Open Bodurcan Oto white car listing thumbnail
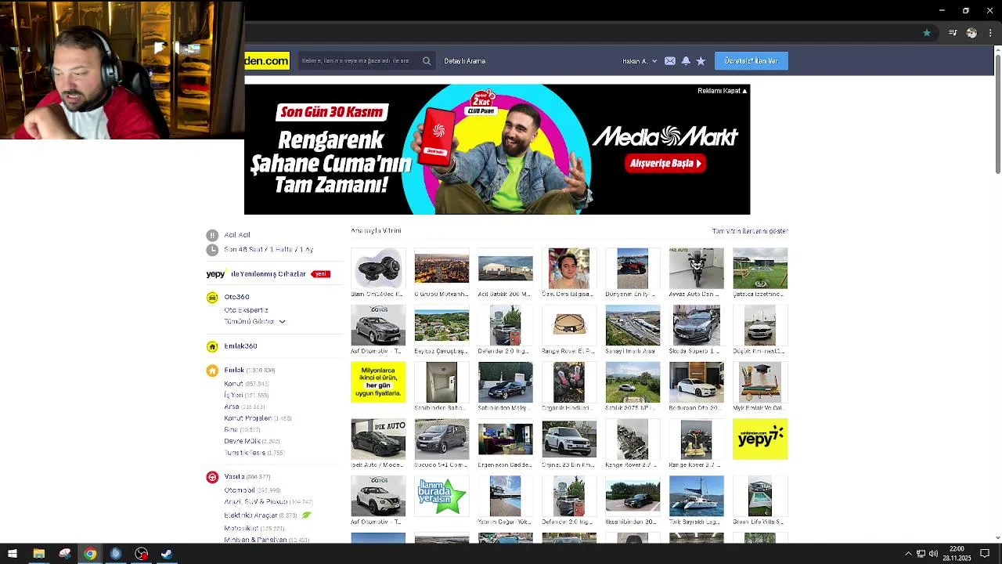Screen dimensions: 1002x564 (697, 382)
